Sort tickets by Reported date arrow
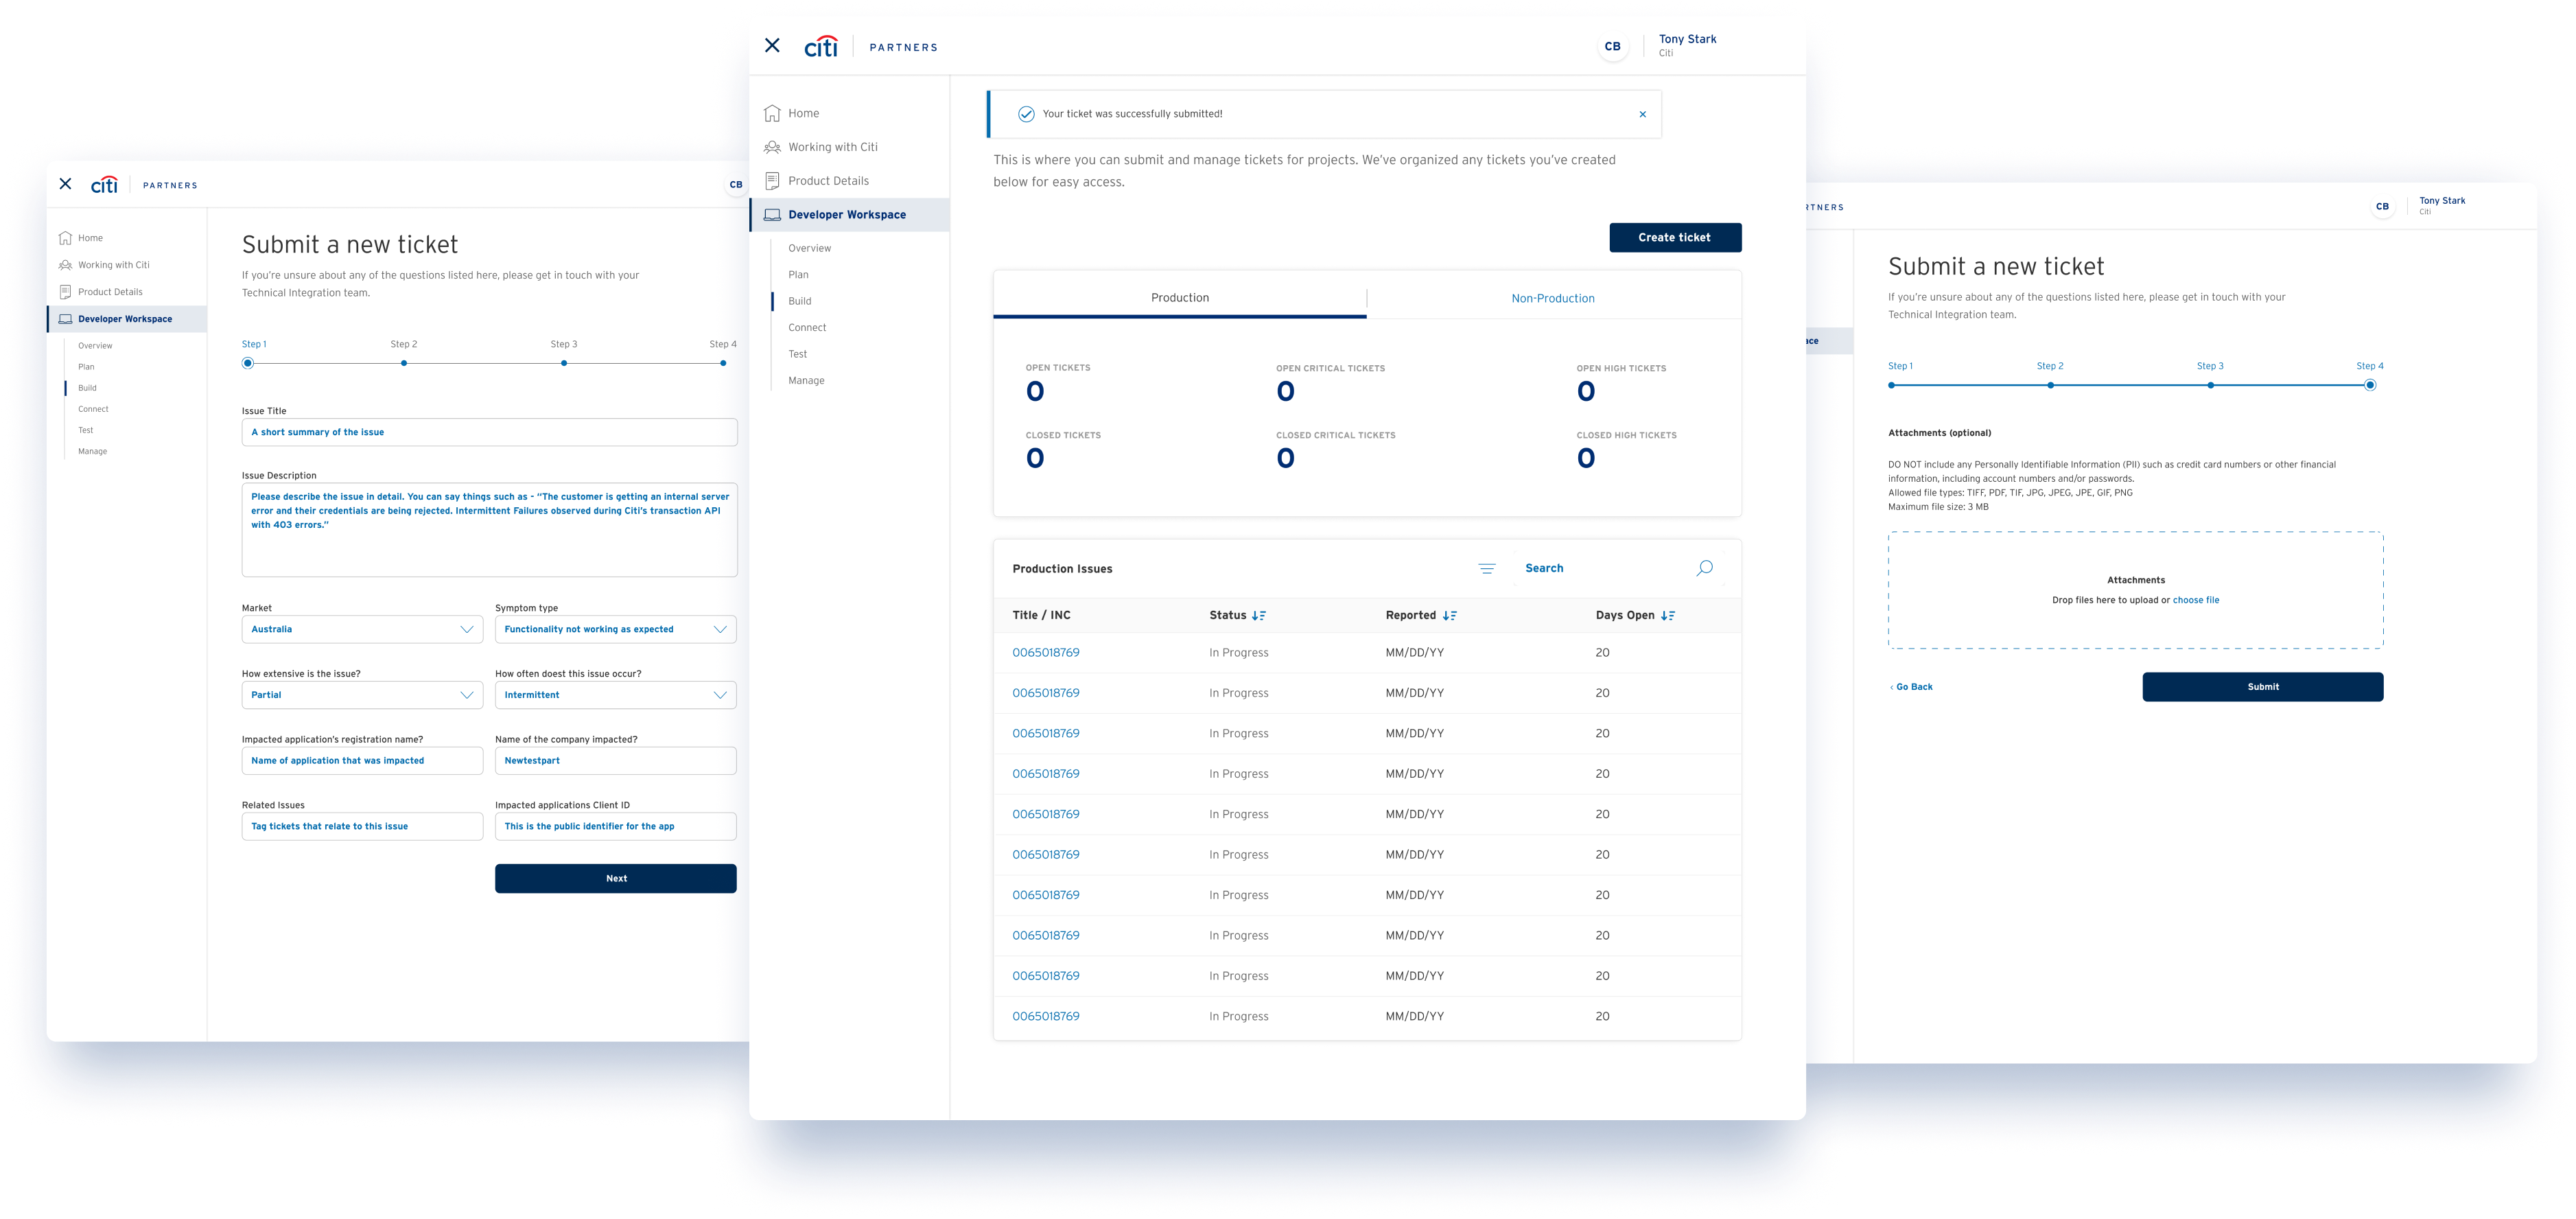This screenshot has height=1219, width=2576. click(x=1449, y=616)
